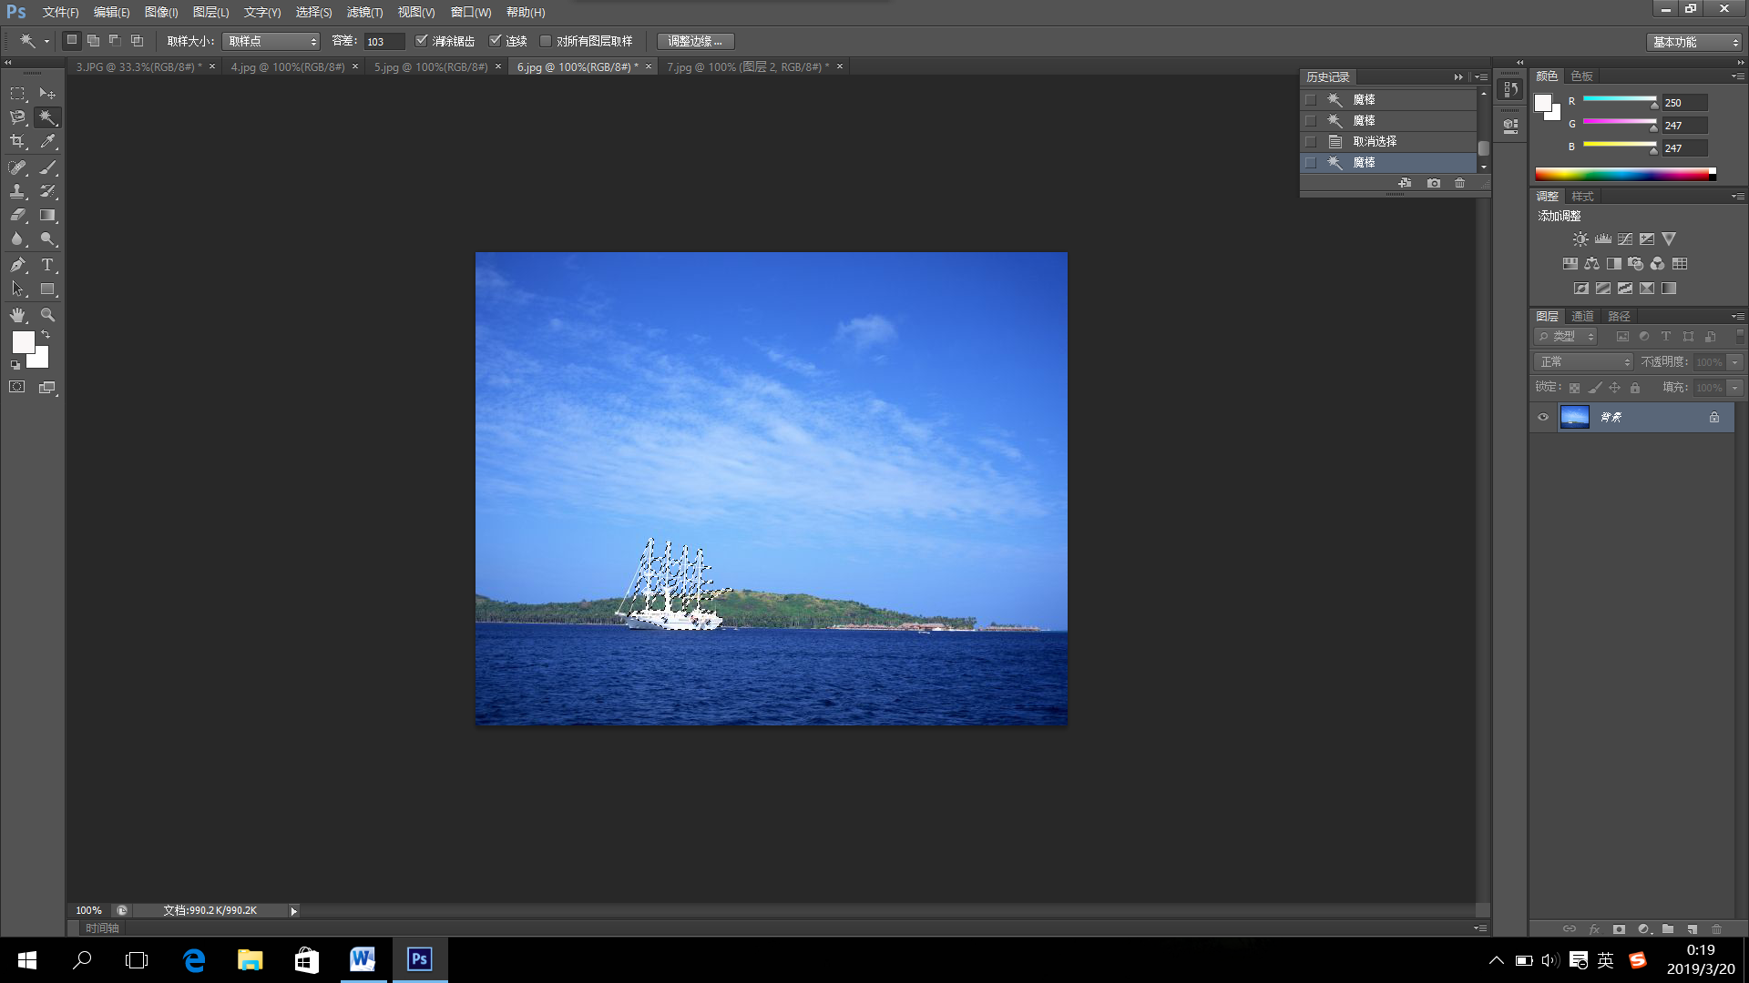
Task: Toggle lock position in Layers panel
Action: tap(1614, 388)
